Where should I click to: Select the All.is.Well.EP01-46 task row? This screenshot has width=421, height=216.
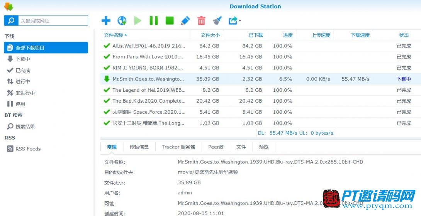tap(261, 46)
